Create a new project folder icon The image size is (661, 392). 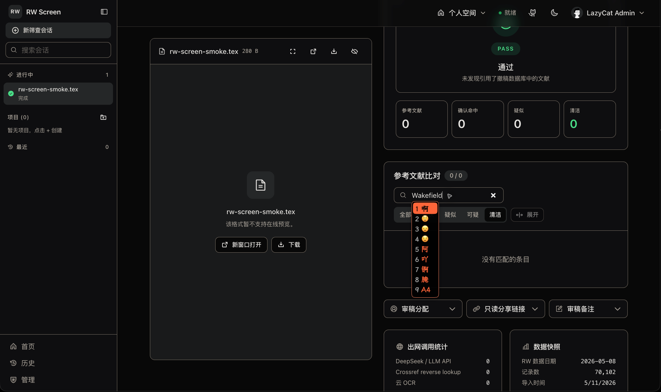pos(103,117)
